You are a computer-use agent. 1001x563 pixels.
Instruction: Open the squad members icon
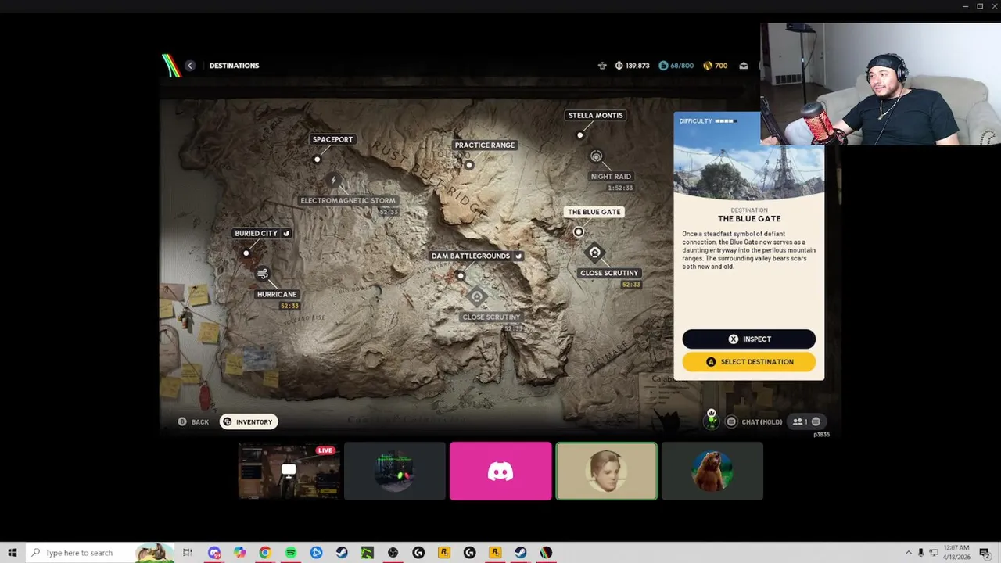click(806, 421)
